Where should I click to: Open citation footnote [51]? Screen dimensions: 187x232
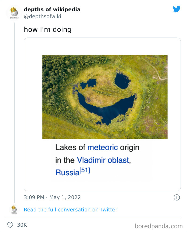point(85,171)
